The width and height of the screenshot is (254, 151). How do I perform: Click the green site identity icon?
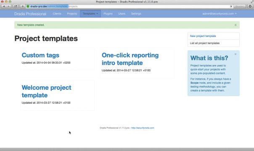pos(28,6)
